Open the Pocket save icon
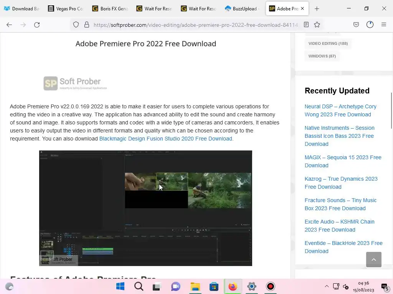 pos(356,24)
